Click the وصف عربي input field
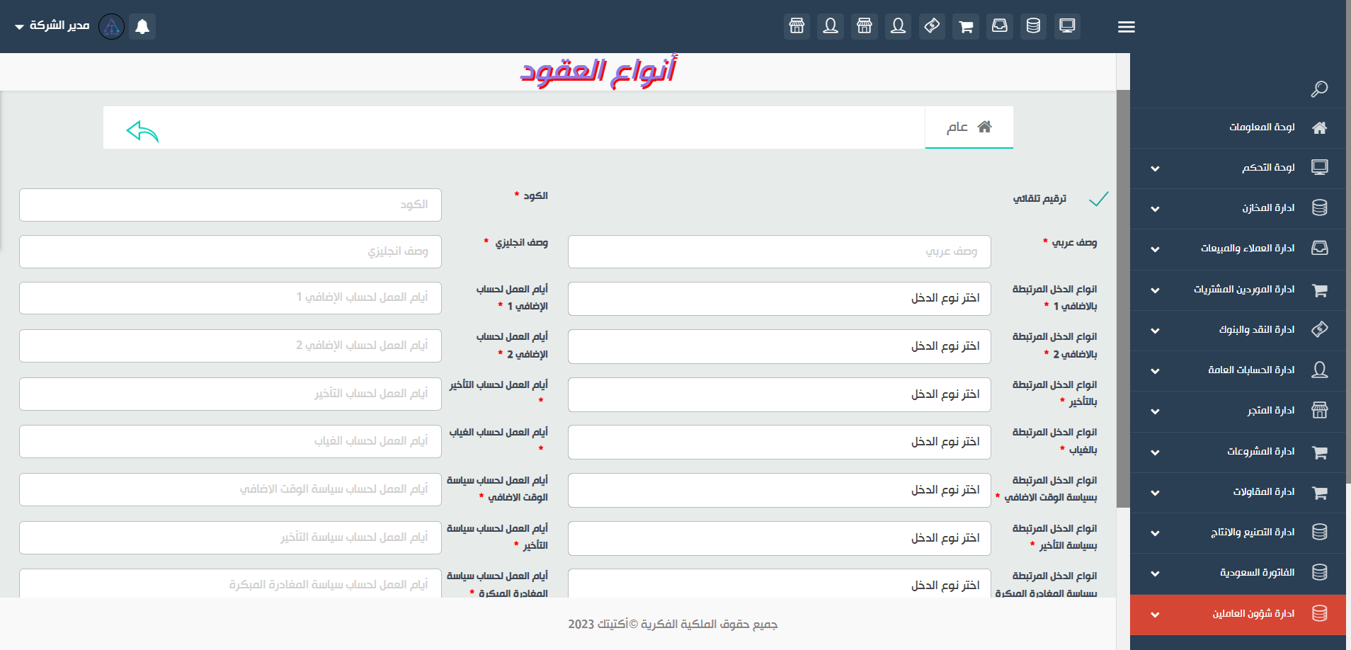This screenshot has height=650, width=1351. coord(779,251)
